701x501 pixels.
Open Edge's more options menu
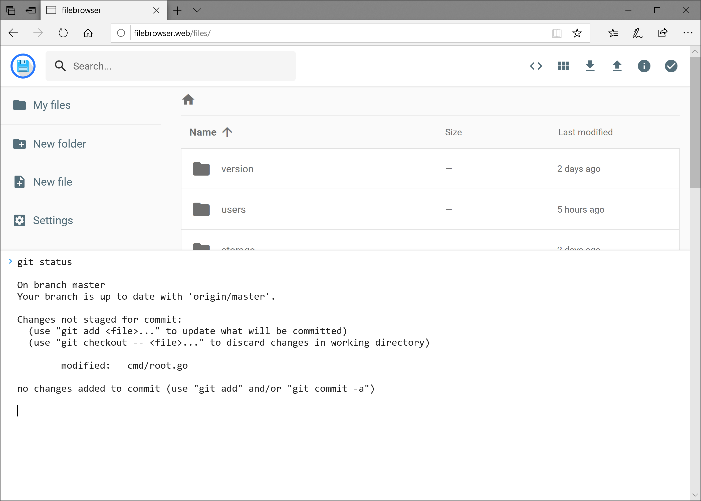(x=688, y=33)
